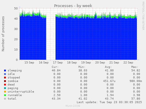Image resolution: width=146 pixels, height=109 pixels.
Task: Click the dead legend color swatch
Action: pos(5,85)
